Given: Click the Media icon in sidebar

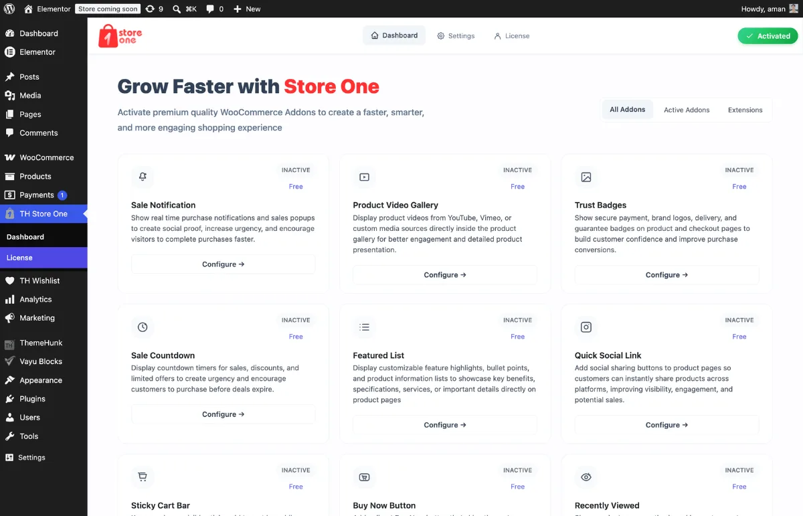Looking at the screenshot, I should pyautogui.click(x=9, y=96).
